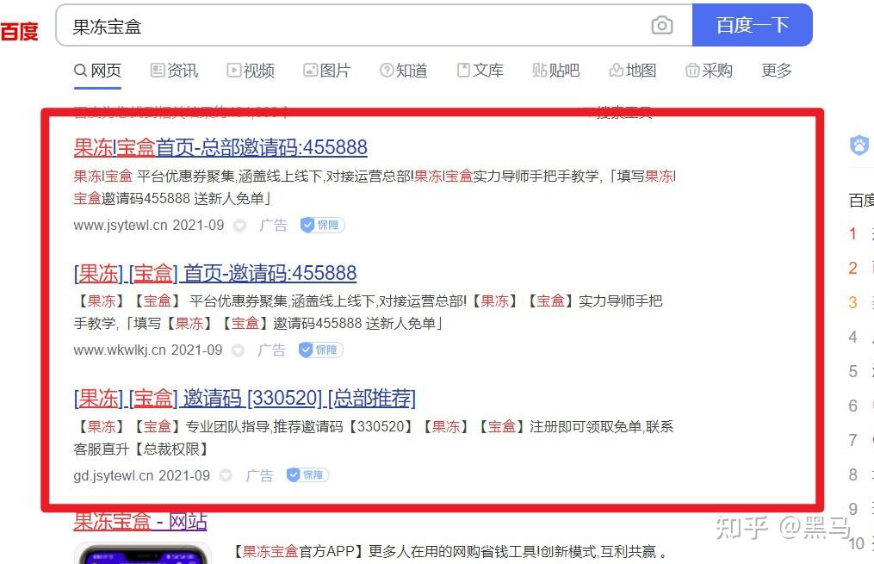Click the search box containing 果冻宝盒
The image size is (874, 564).
click(x=374, y=25)
